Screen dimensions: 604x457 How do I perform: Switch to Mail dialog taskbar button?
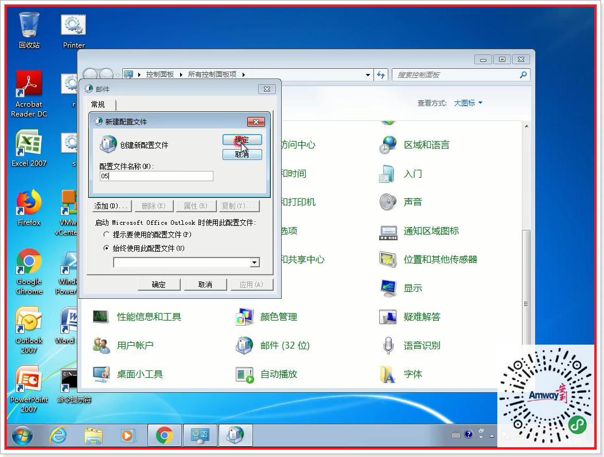236,435
